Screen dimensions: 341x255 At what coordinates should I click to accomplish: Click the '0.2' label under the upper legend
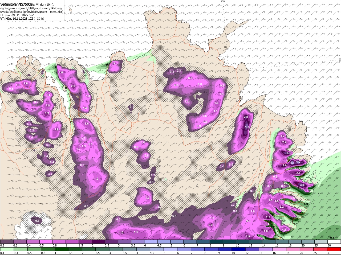click(x=2, y=245)
